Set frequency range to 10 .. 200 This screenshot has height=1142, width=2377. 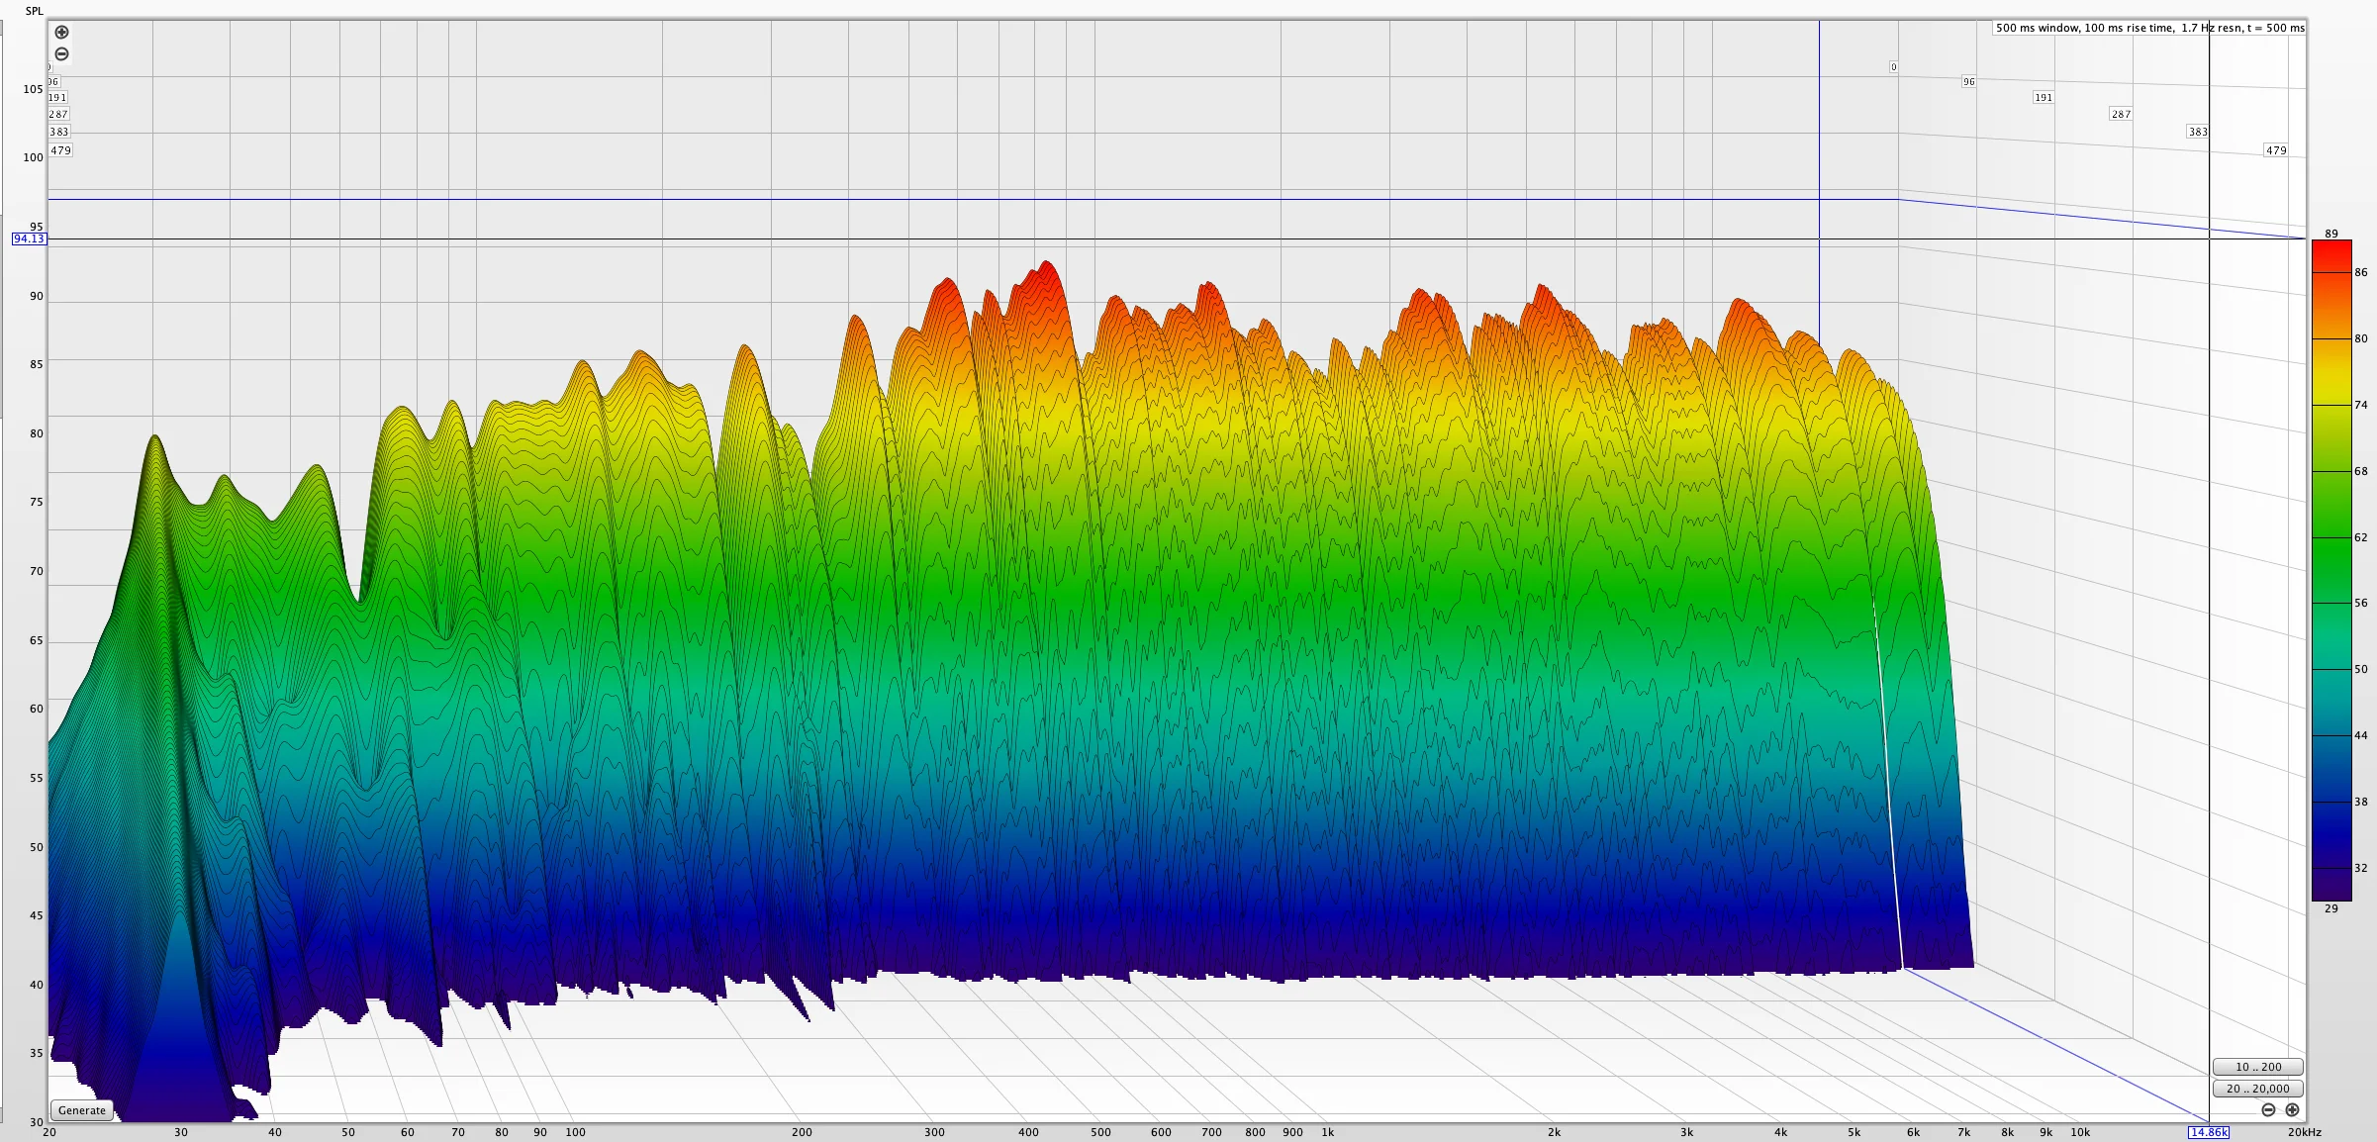[x=2258, y=1067]
